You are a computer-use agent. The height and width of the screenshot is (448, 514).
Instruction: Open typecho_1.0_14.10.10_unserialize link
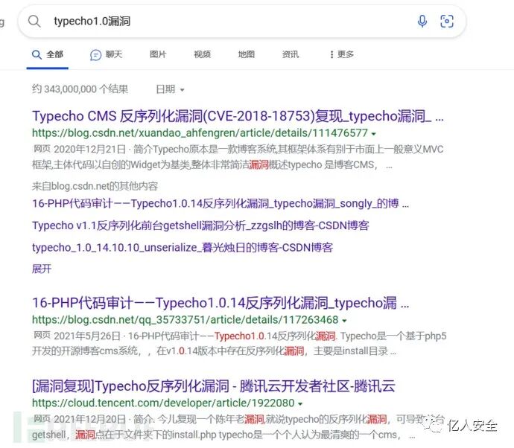click(183, 248)
